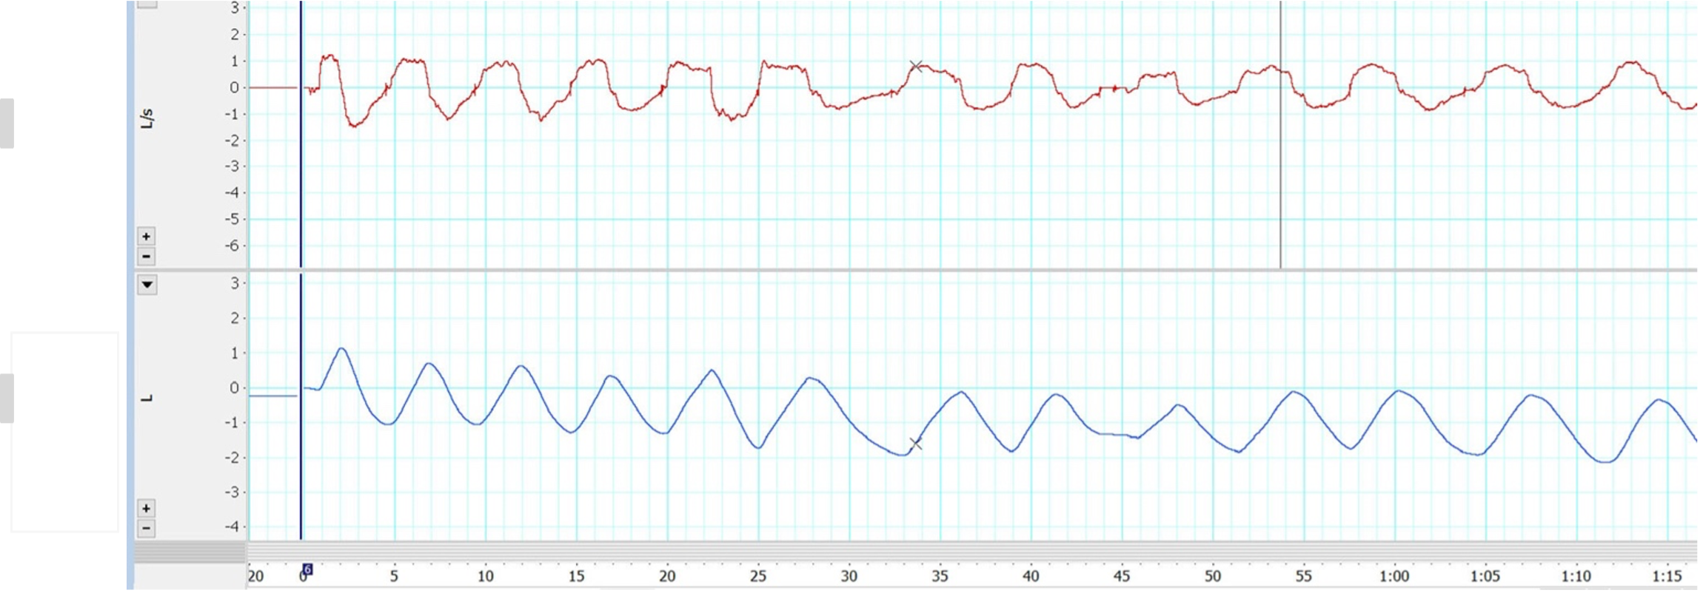1703x593 pixels.
Task: Click the 1:05 time axis label
Action: pos(1485,576)
